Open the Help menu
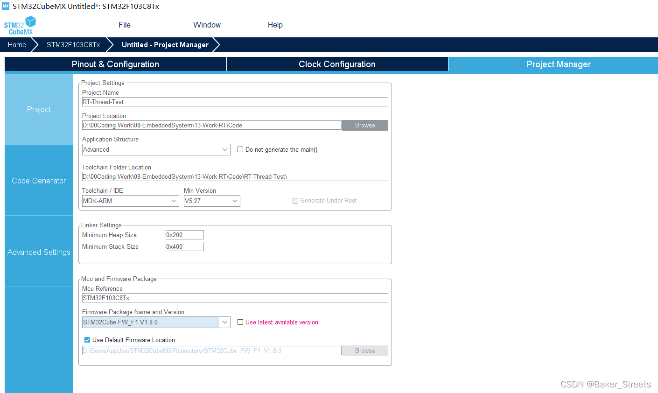Screen dimensions: 658x393 tap(275, 25)
